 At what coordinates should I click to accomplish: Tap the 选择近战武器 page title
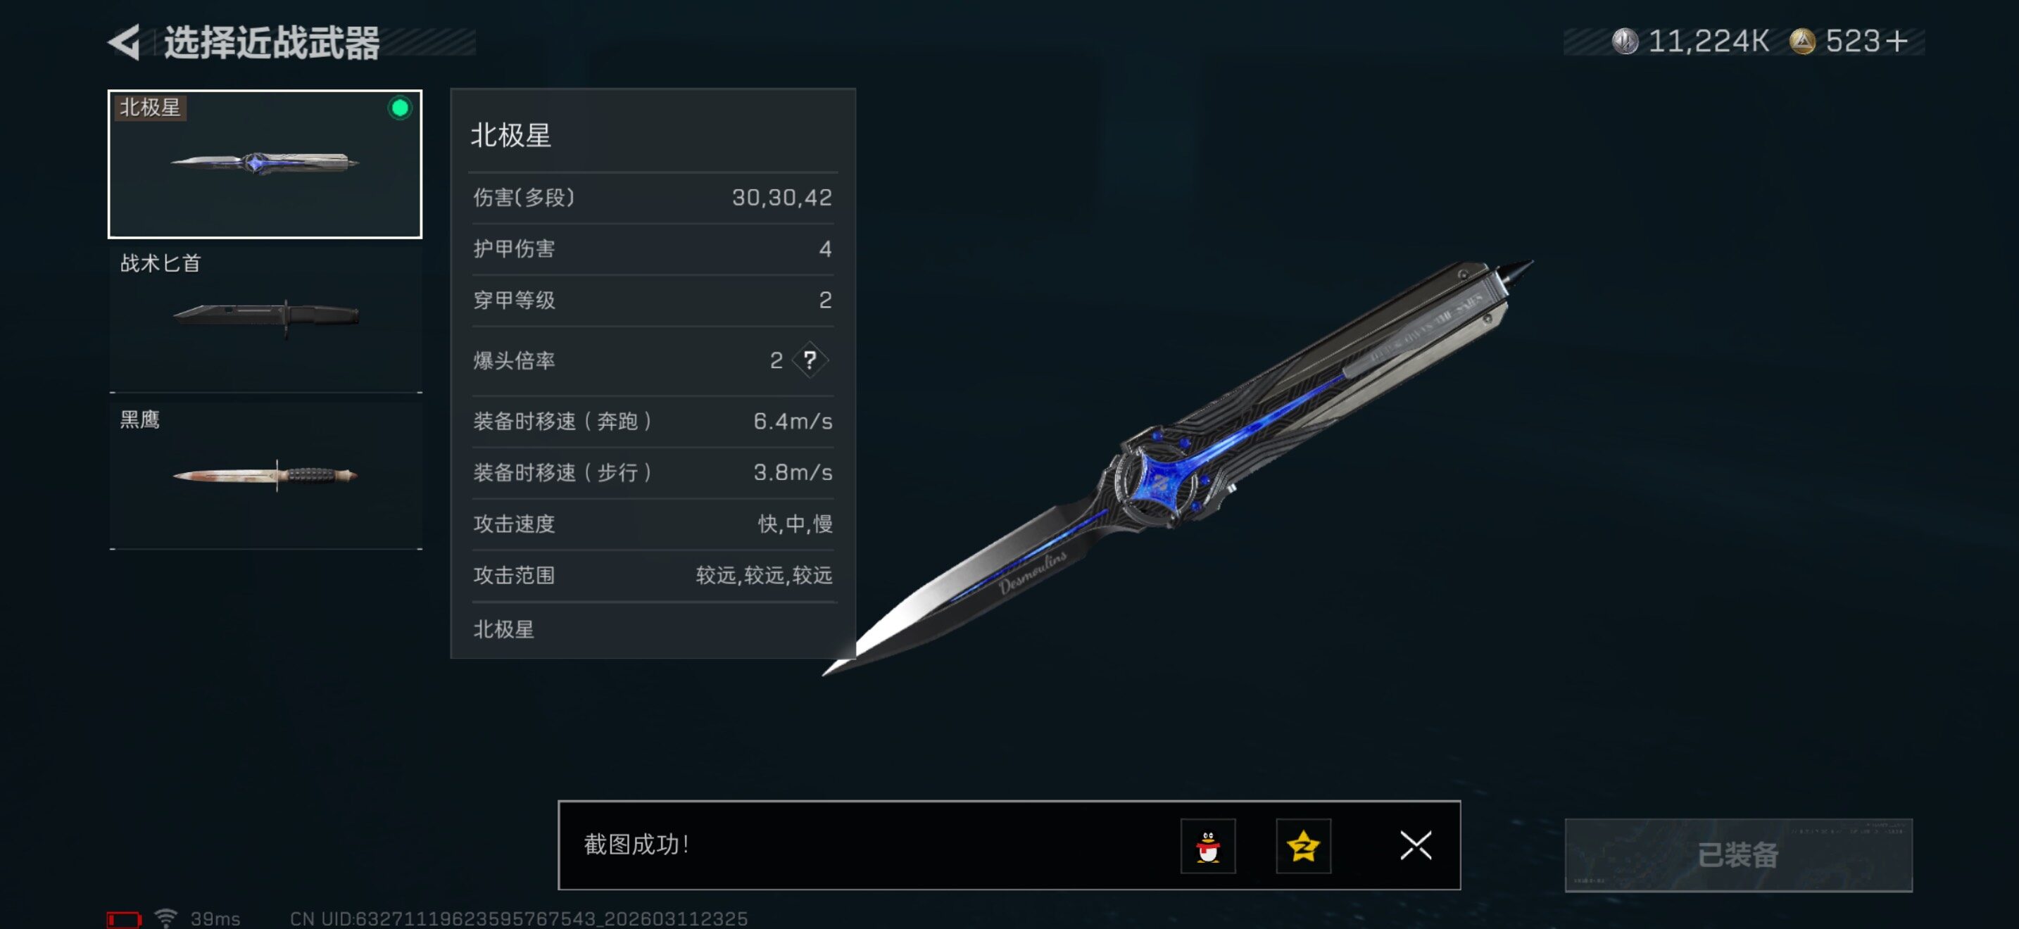coord(271,42)
